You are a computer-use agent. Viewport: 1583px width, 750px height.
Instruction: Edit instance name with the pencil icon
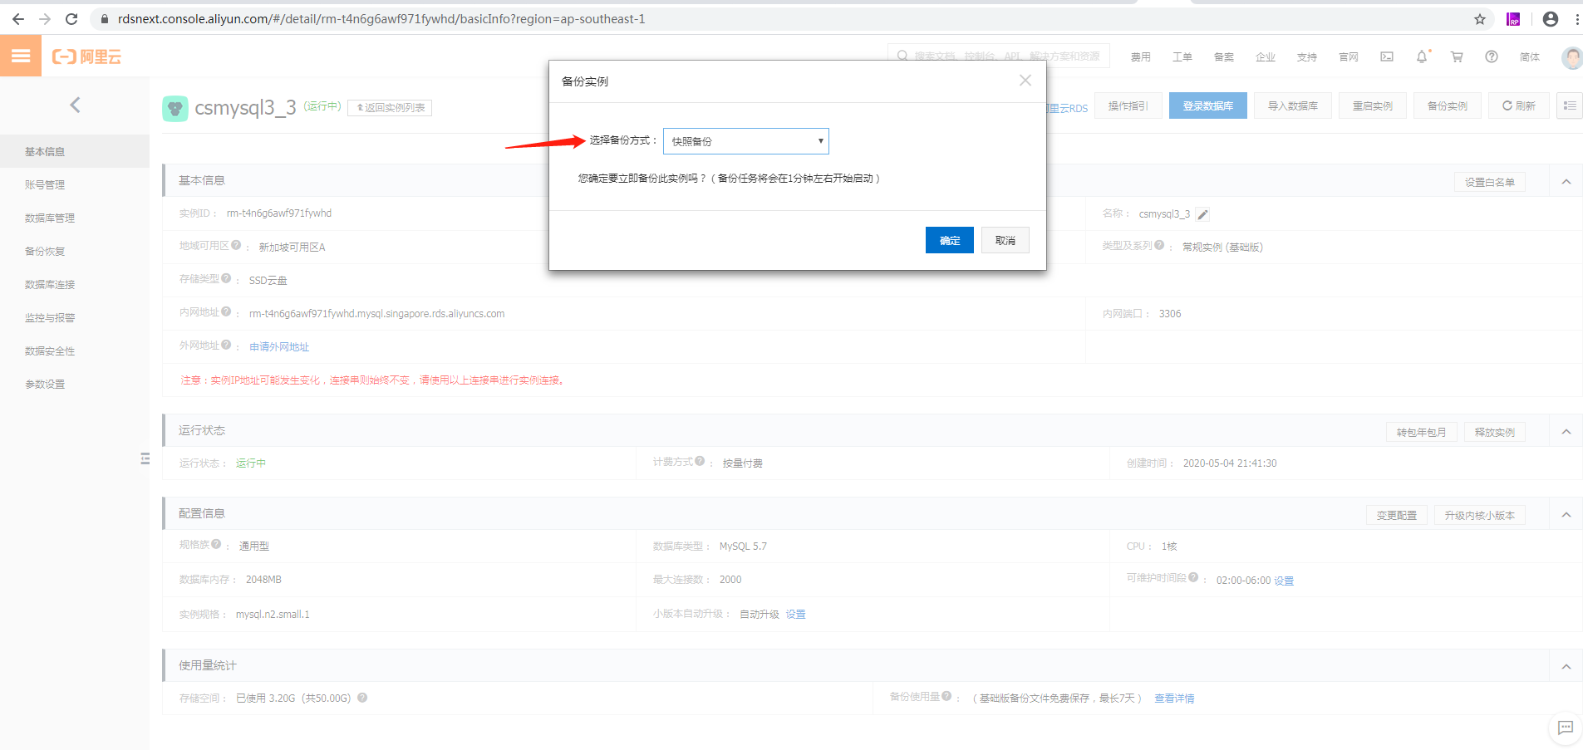(1202, 213)
